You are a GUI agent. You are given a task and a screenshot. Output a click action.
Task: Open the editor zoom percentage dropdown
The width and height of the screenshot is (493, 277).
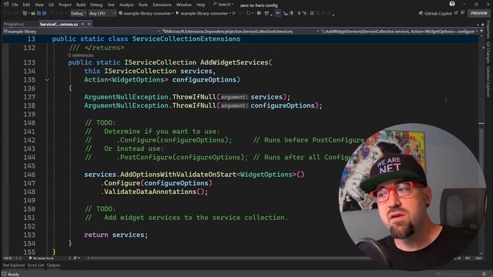pyautogui.click(x=10, y=259)
